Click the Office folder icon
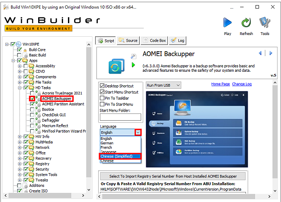The height and width of the screenshot is (202, 281). point(32,153)
